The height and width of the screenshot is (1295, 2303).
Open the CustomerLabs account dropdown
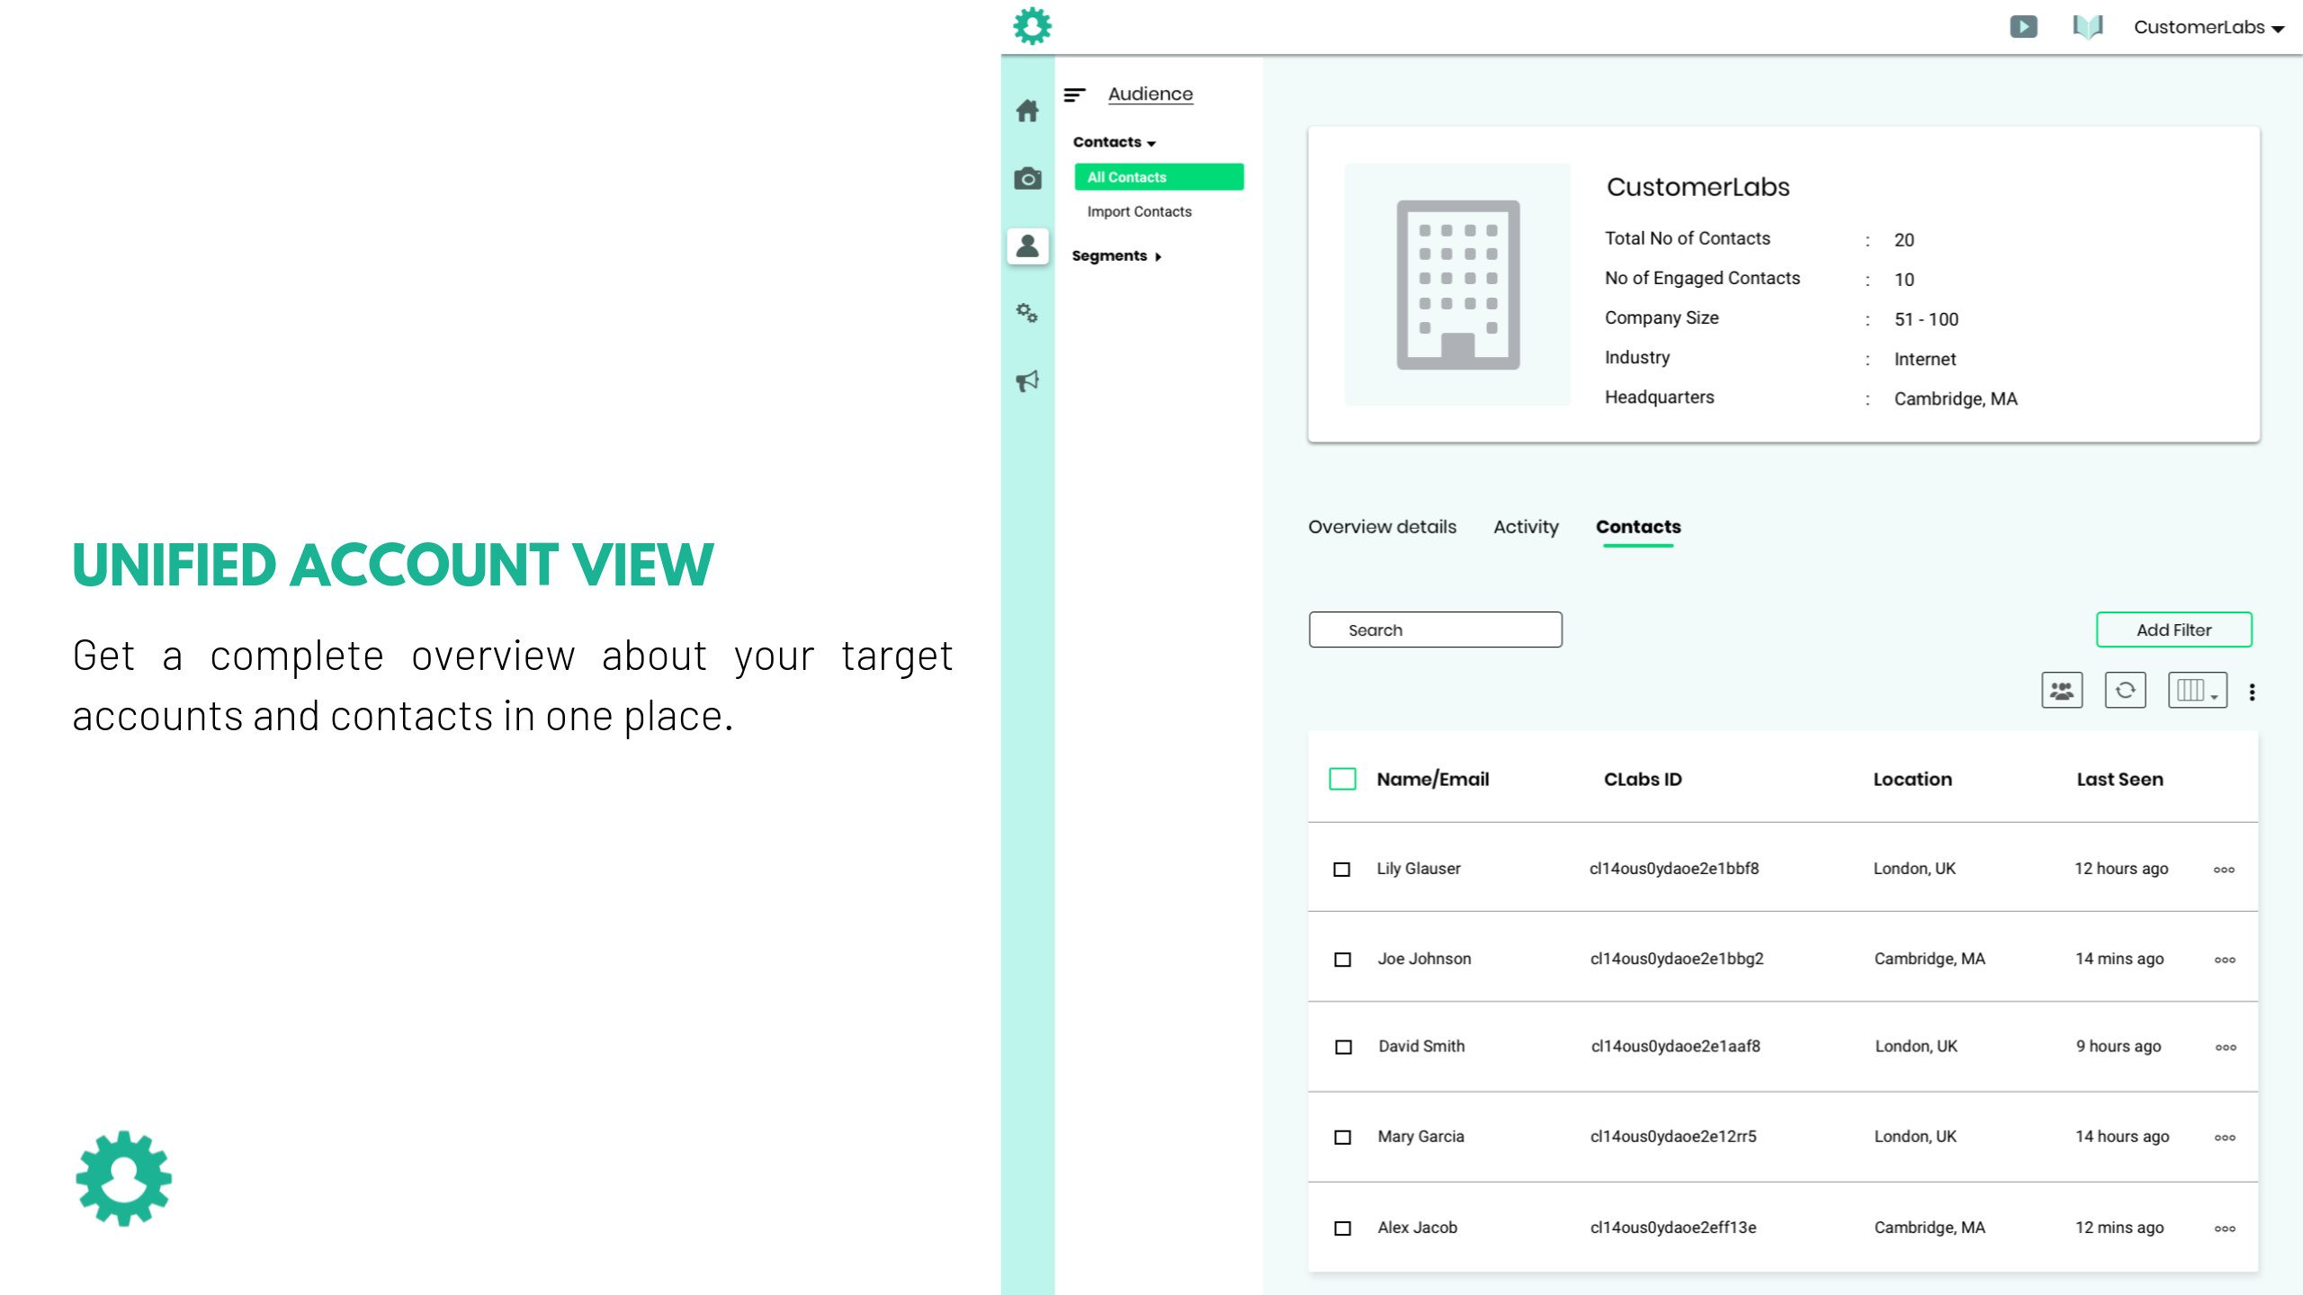click(x=2209, y=28)
